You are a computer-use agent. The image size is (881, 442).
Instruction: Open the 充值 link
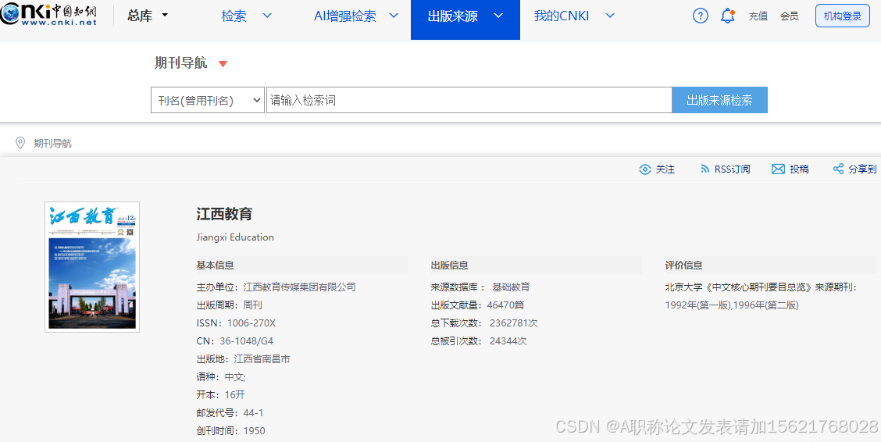(x=758, y=16)
